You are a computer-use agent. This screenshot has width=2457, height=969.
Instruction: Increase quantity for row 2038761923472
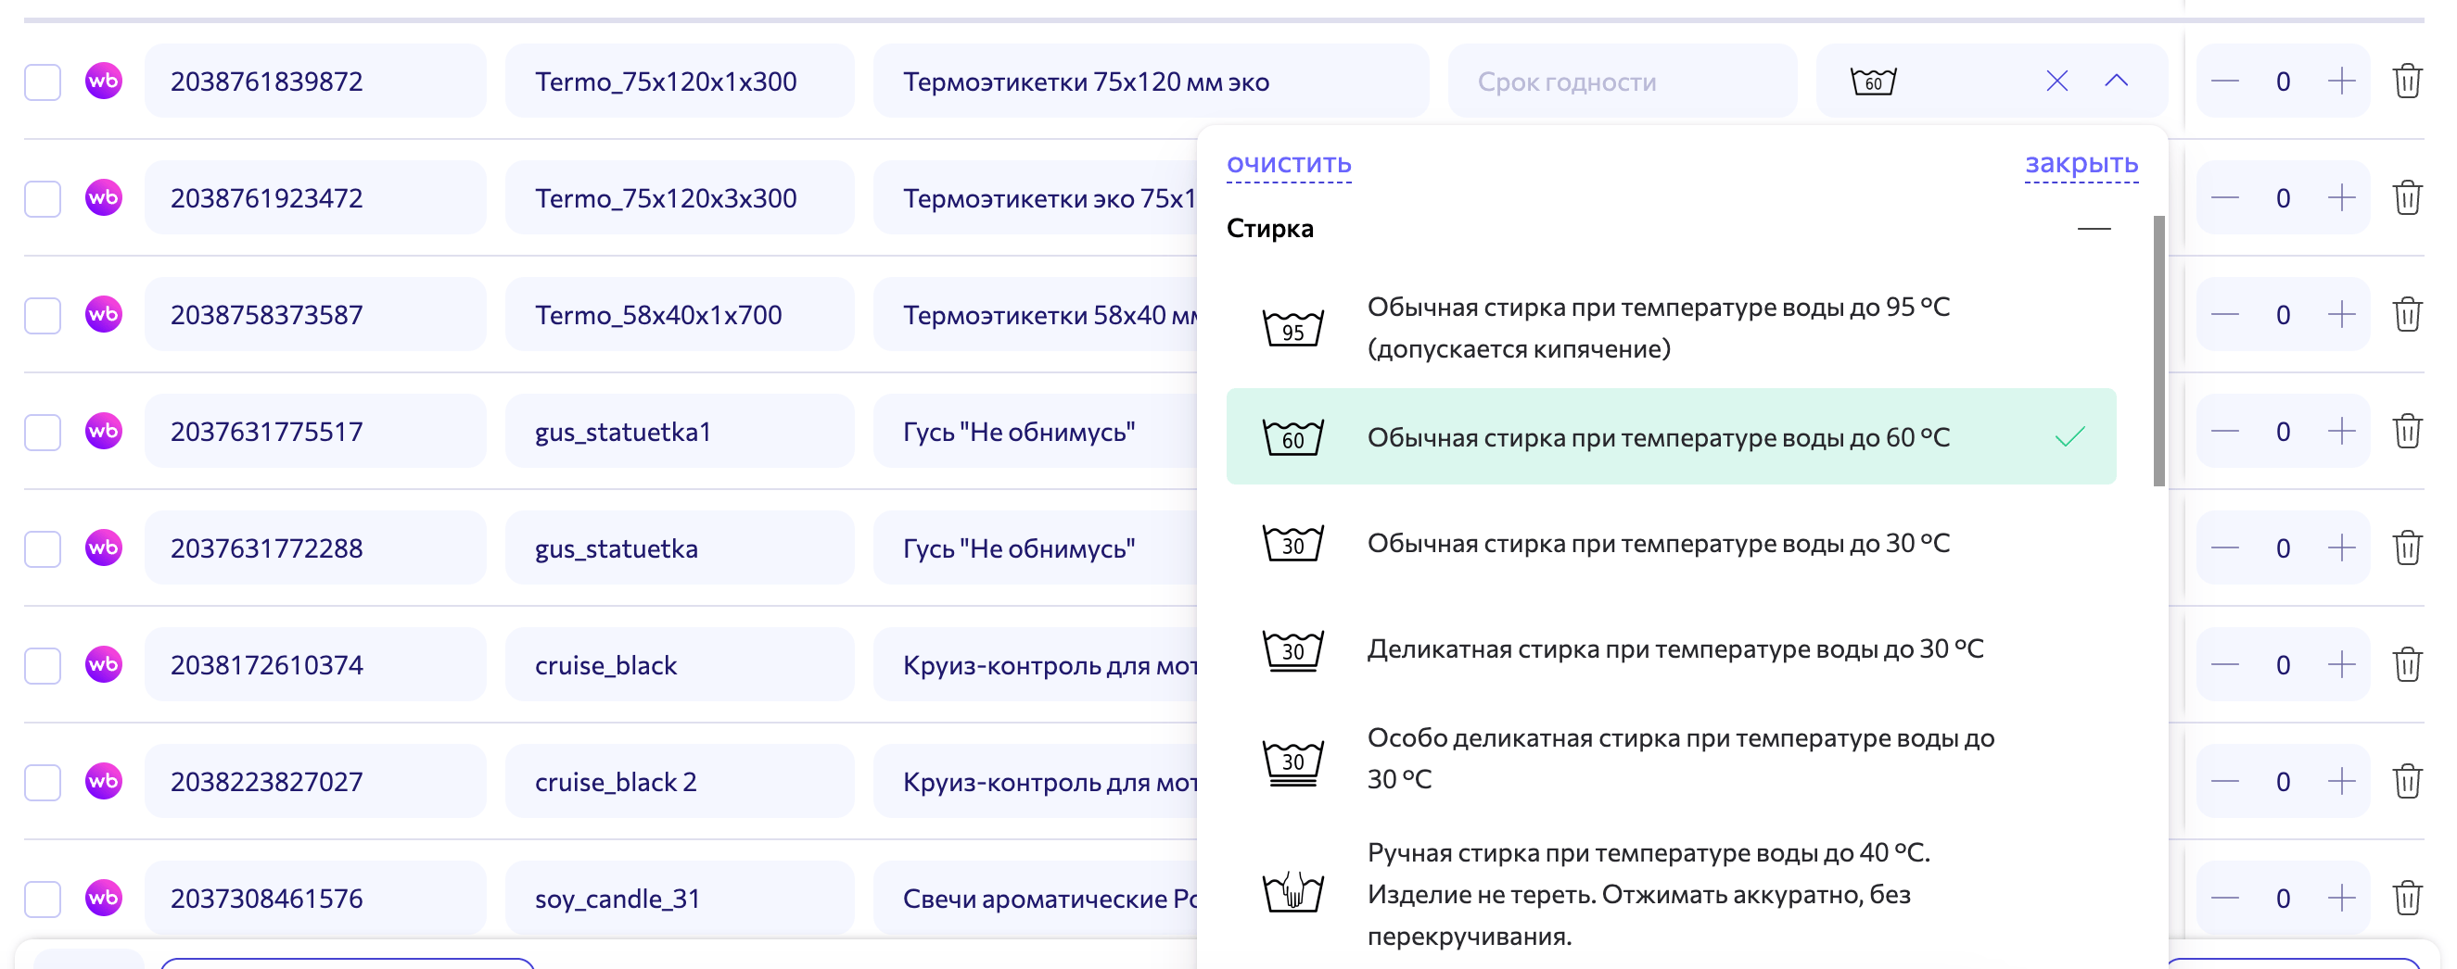point(2342,198)
